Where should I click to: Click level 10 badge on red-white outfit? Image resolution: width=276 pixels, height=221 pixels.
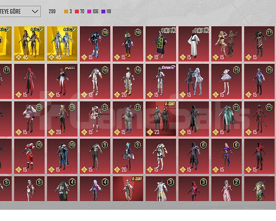tap(39, 145)
